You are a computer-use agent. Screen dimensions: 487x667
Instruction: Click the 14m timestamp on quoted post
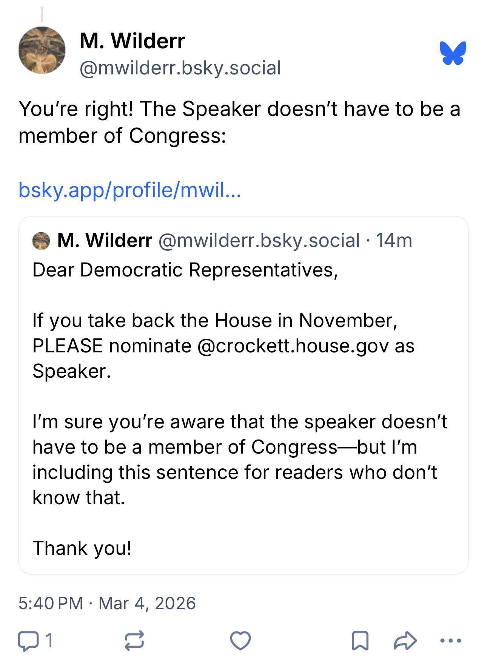[x=394, y=241]
